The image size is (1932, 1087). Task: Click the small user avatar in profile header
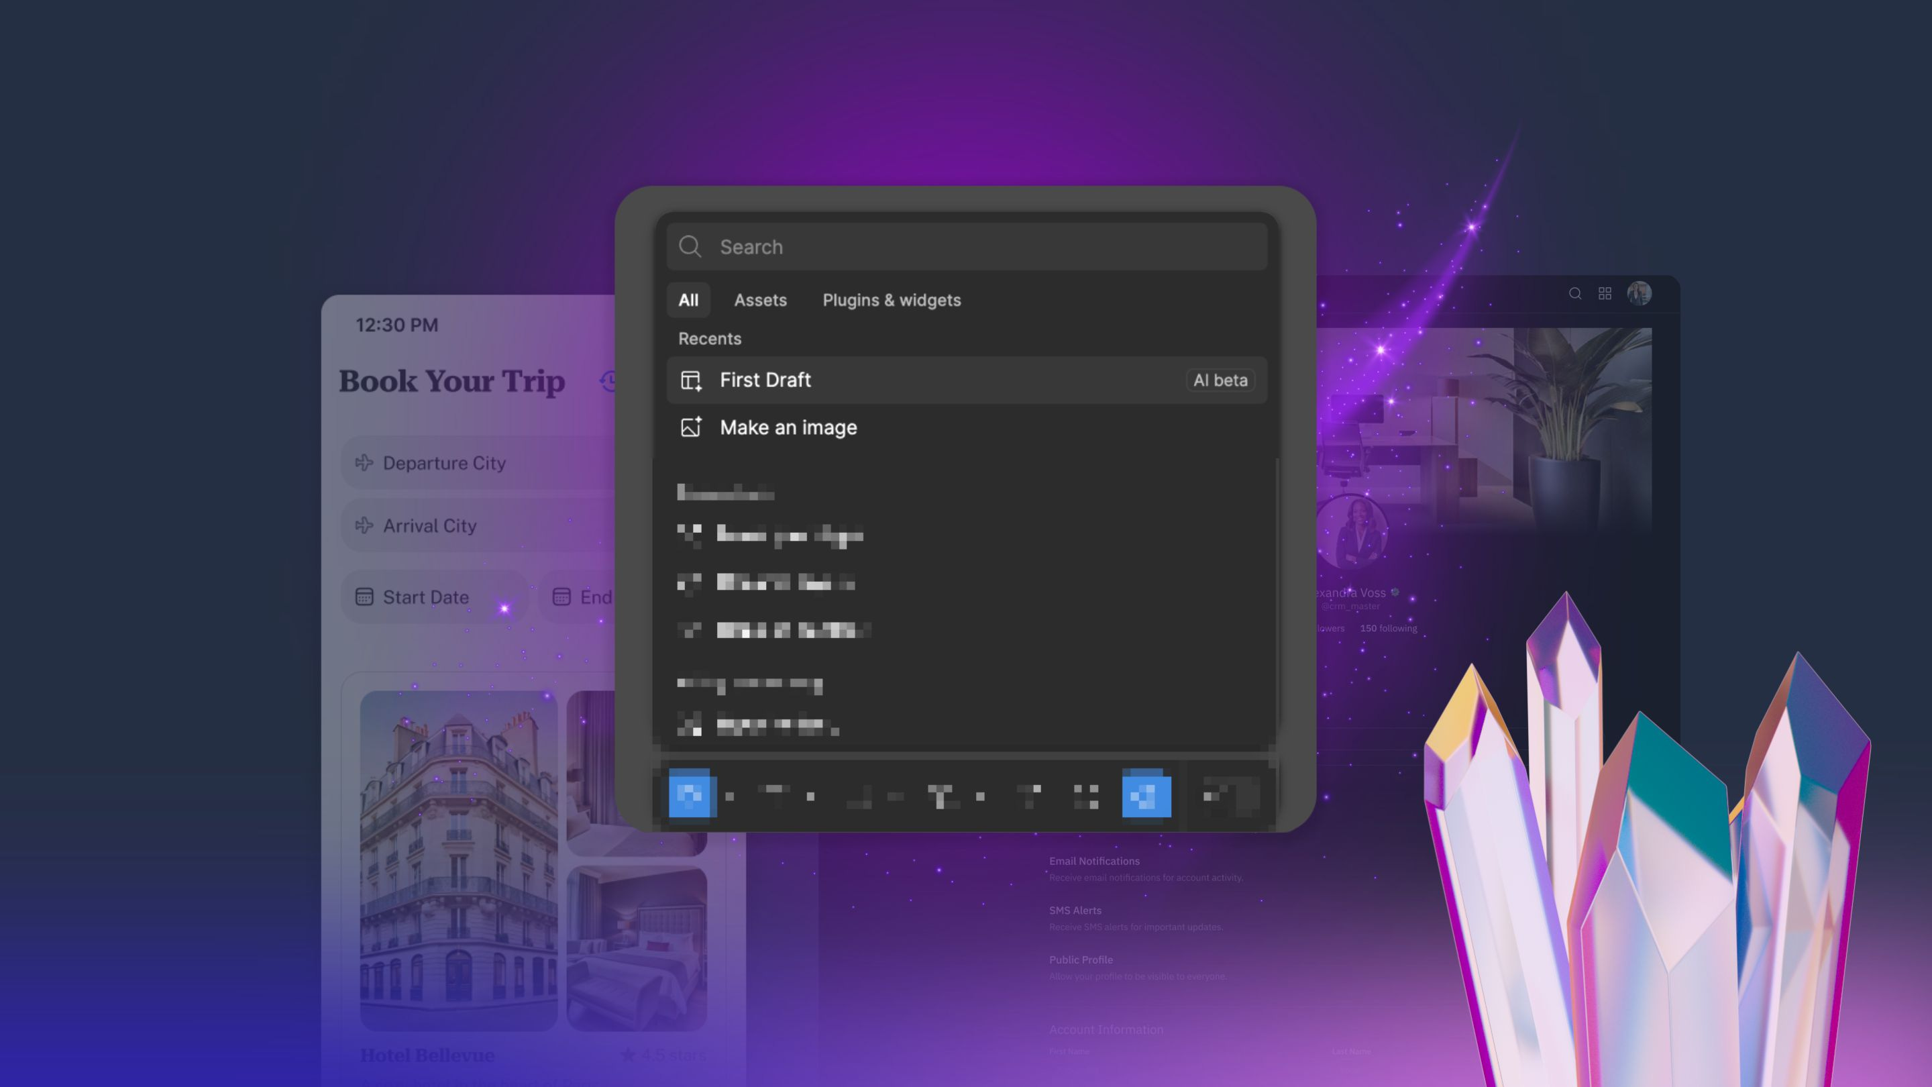click(1638, 293)
